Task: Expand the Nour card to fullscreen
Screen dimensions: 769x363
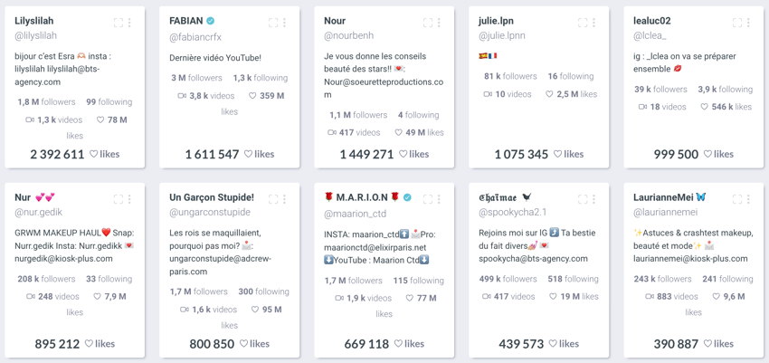Action: 428,23
